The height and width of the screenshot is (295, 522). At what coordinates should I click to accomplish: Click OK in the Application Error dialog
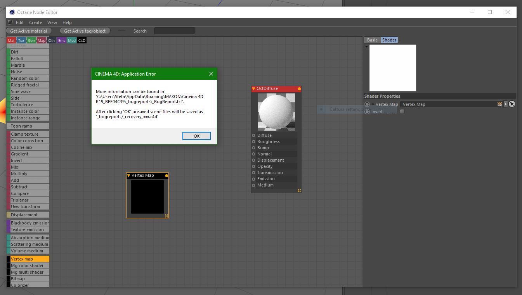(196, 136)
